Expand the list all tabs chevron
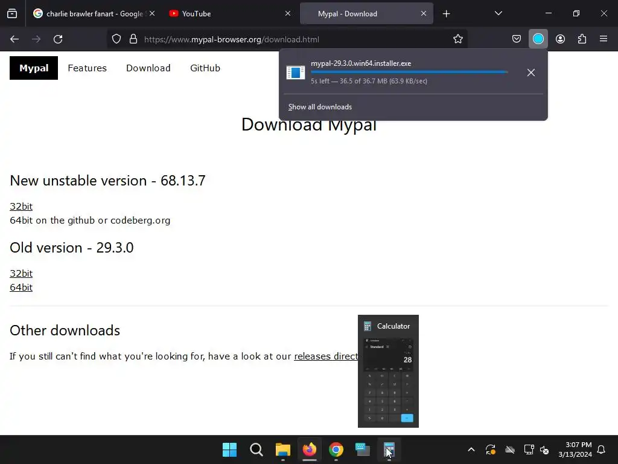618x464 pixels. click(x=498, y=13)
